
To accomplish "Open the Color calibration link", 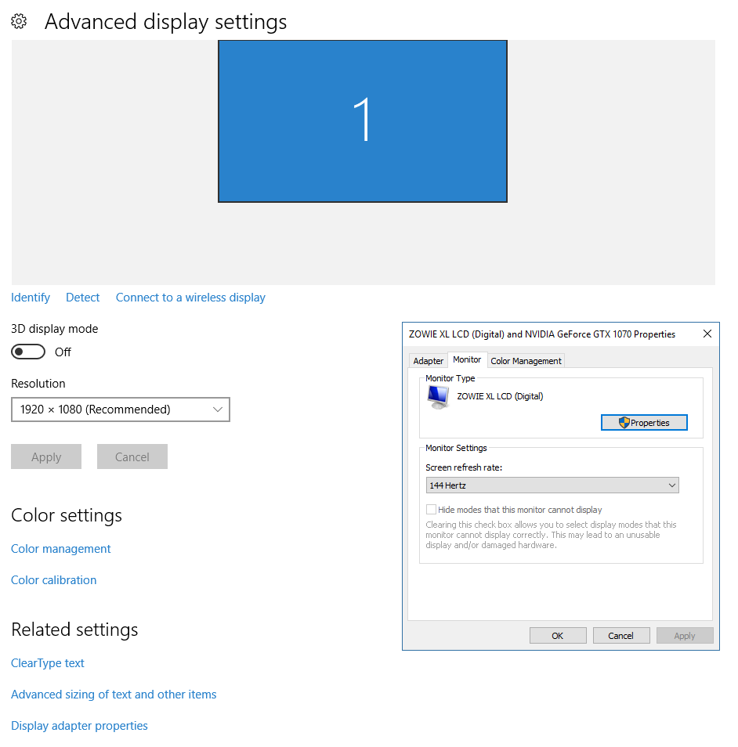I will [x=54, y=580].
